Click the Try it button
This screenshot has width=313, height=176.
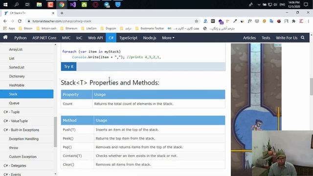click(68, 66)
